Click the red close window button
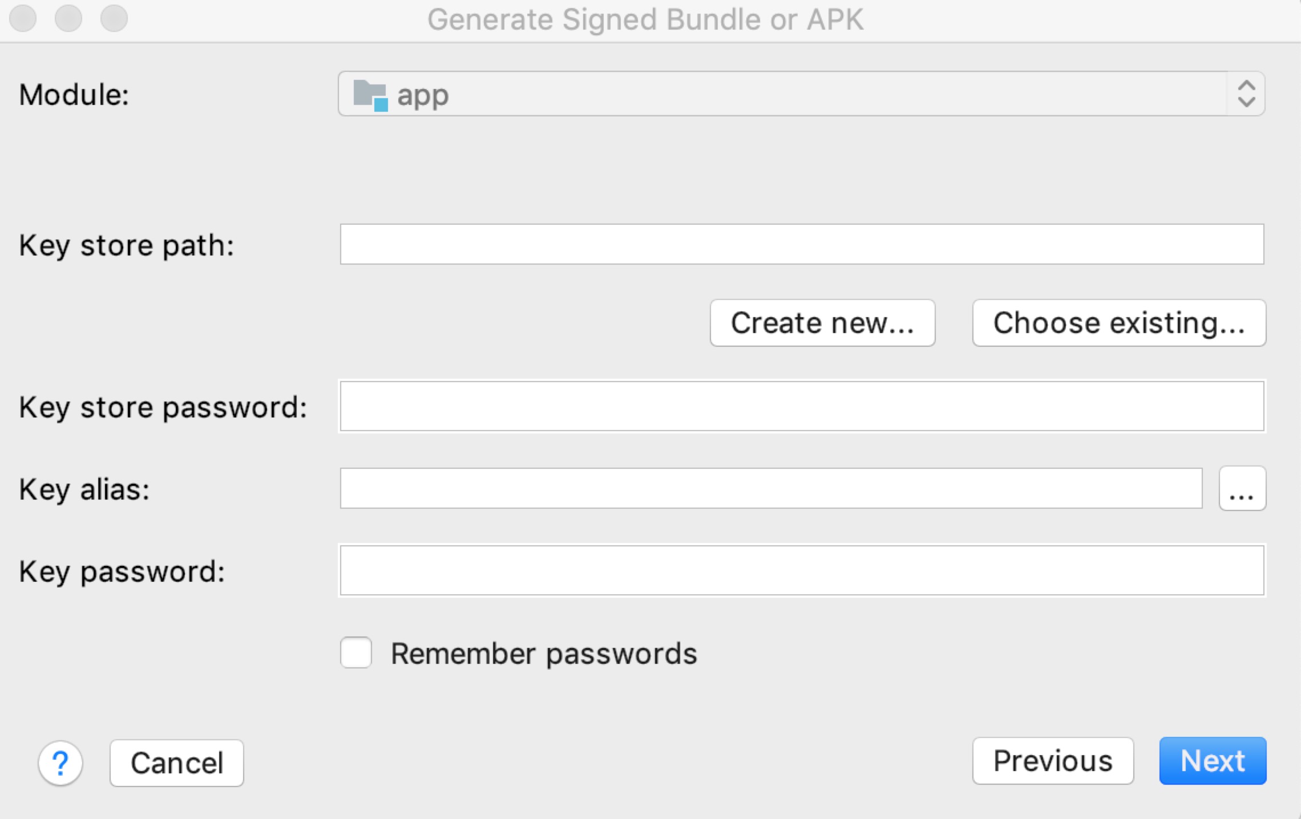Image resolution: width=1301 pixels, height=819 pixels. 23,18
